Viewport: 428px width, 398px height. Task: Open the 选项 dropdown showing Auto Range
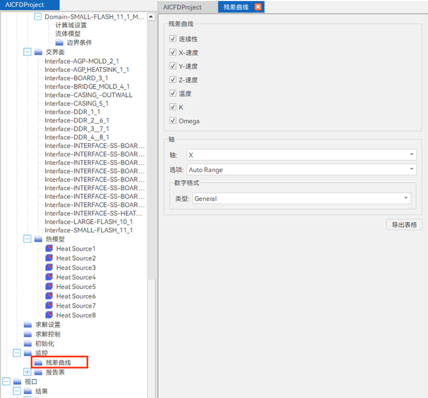coord(301,170)
